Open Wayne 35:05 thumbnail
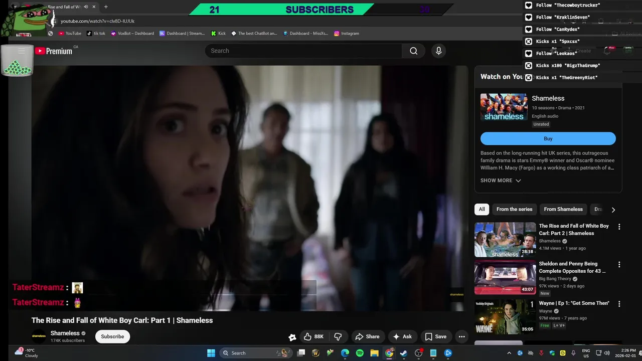Image resolution: width=642 pixels, height=361 pixels. [x=505, y=317]
